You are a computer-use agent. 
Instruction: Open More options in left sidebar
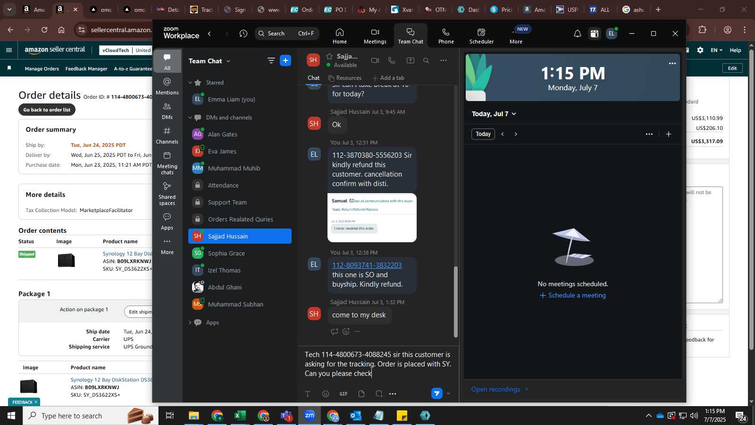click(x=167, y=246)
